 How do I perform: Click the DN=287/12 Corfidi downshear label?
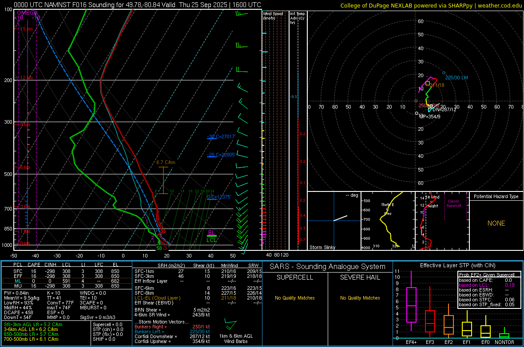click(445, 109)
